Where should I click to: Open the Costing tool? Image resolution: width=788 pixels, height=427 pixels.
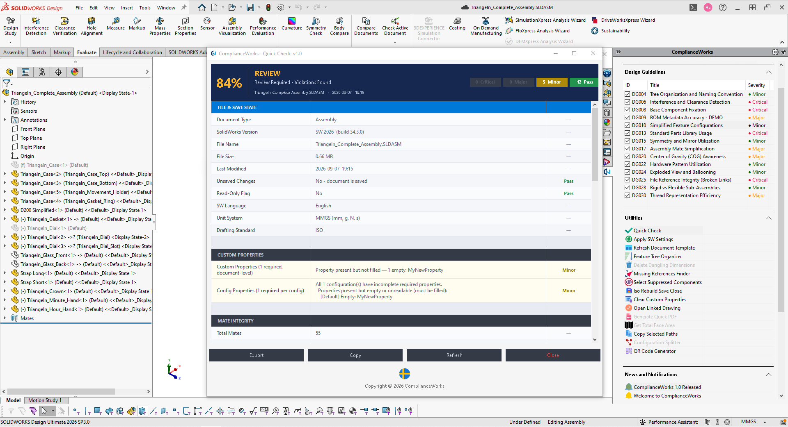click(457, 24)
